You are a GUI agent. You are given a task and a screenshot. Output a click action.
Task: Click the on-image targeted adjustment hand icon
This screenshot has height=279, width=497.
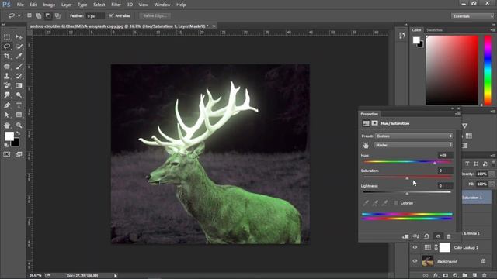(366, 145)
